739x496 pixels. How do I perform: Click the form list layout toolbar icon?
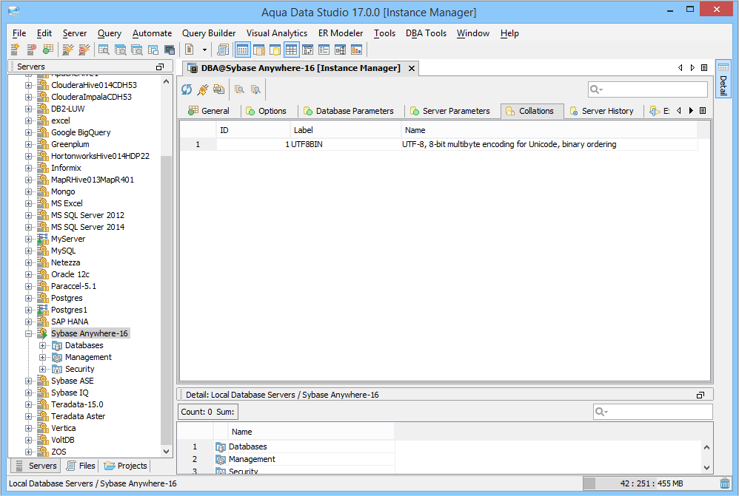[x=324, y=50]
